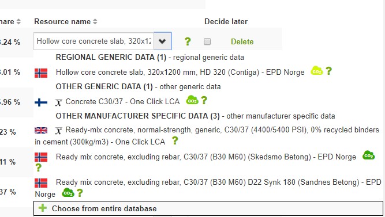
Task: Sort by share column arrows
Action: 18,21
